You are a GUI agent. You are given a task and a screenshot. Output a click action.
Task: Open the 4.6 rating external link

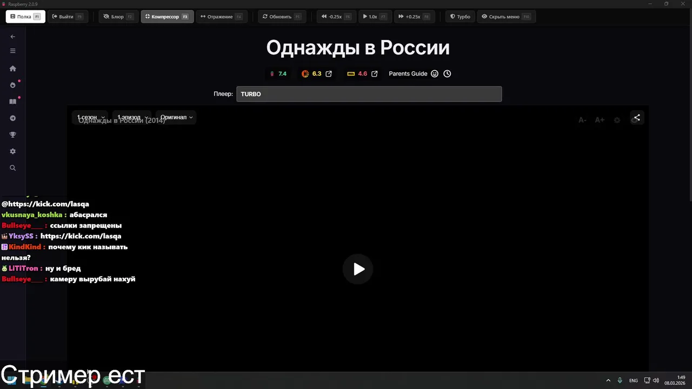point(375,73)
